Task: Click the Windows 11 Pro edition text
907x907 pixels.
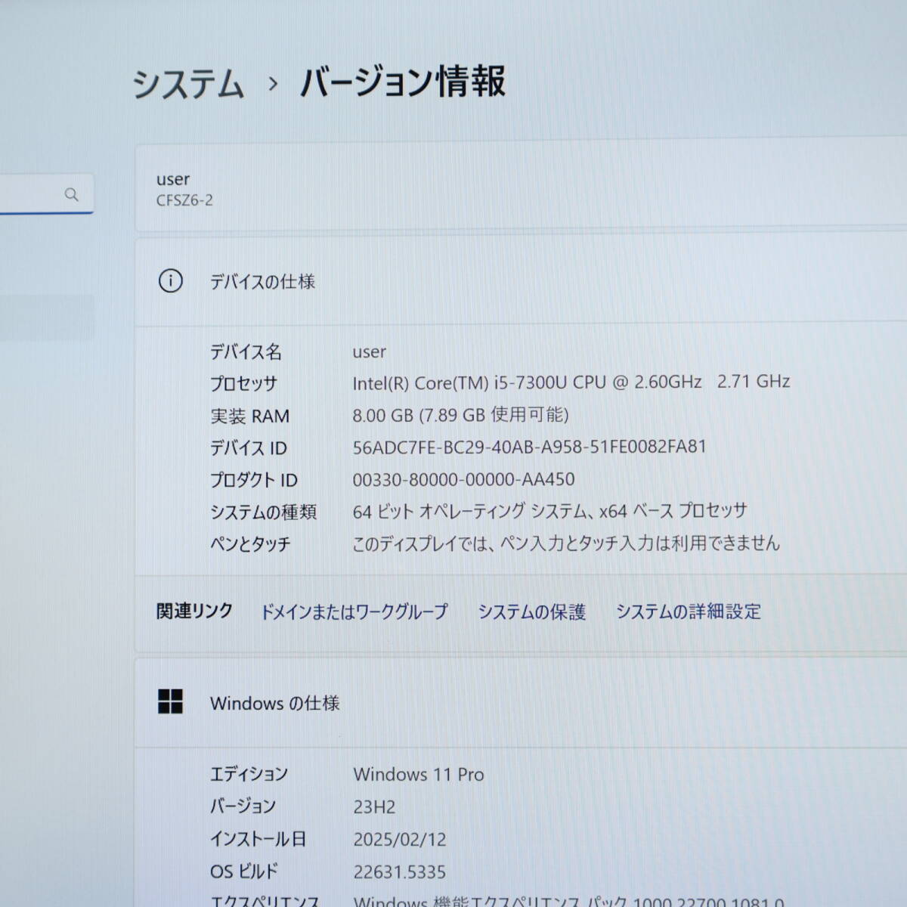Action: (419, 774)
